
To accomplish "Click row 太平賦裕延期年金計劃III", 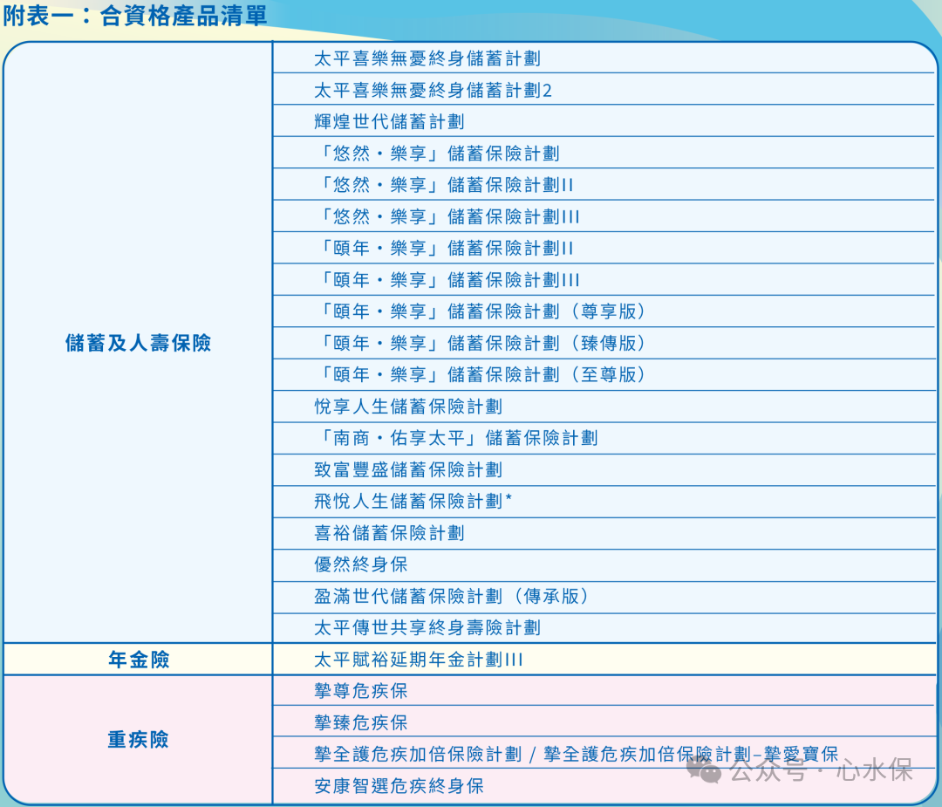I will coord(604,660).
